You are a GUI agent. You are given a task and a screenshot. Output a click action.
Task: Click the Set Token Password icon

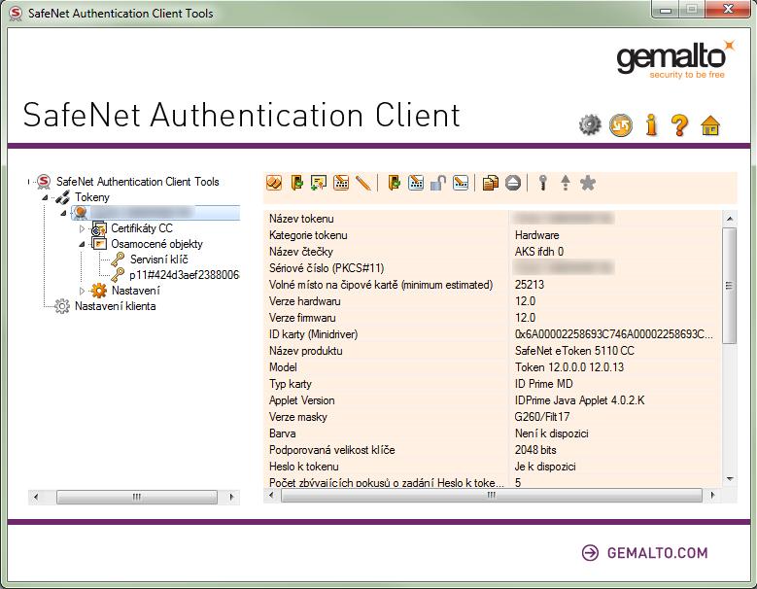coord(461,183)
